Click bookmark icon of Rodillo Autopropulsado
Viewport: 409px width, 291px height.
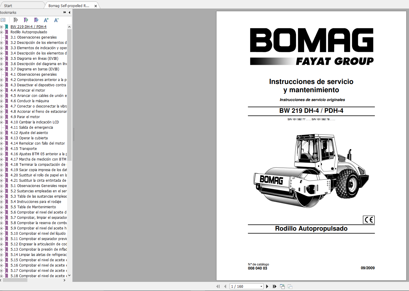point(6,32)
